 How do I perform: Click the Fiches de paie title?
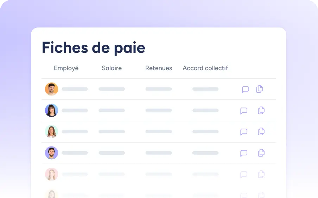tap(94, 48)
